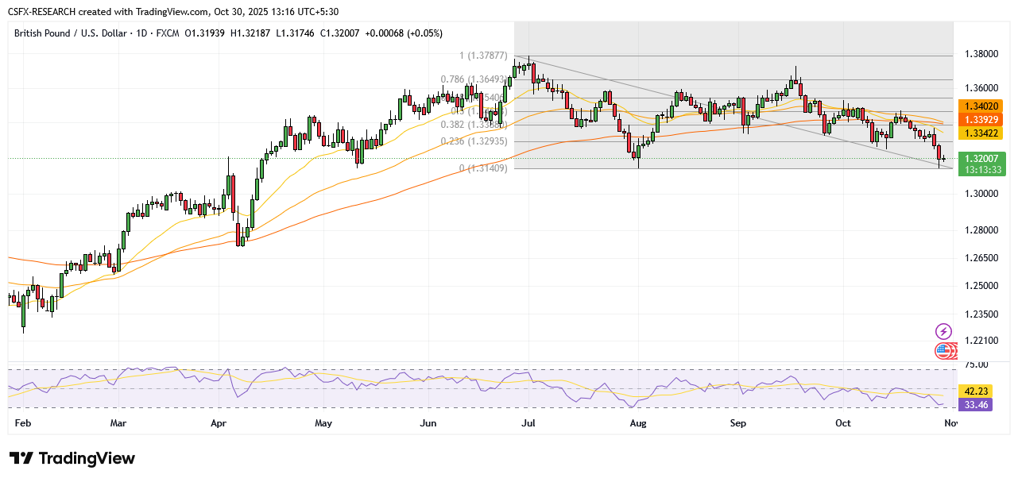This screenshot has height=482, width=1018.
Task: Click the purple lightning bolt event icon
Action: [x=943, y=331]
